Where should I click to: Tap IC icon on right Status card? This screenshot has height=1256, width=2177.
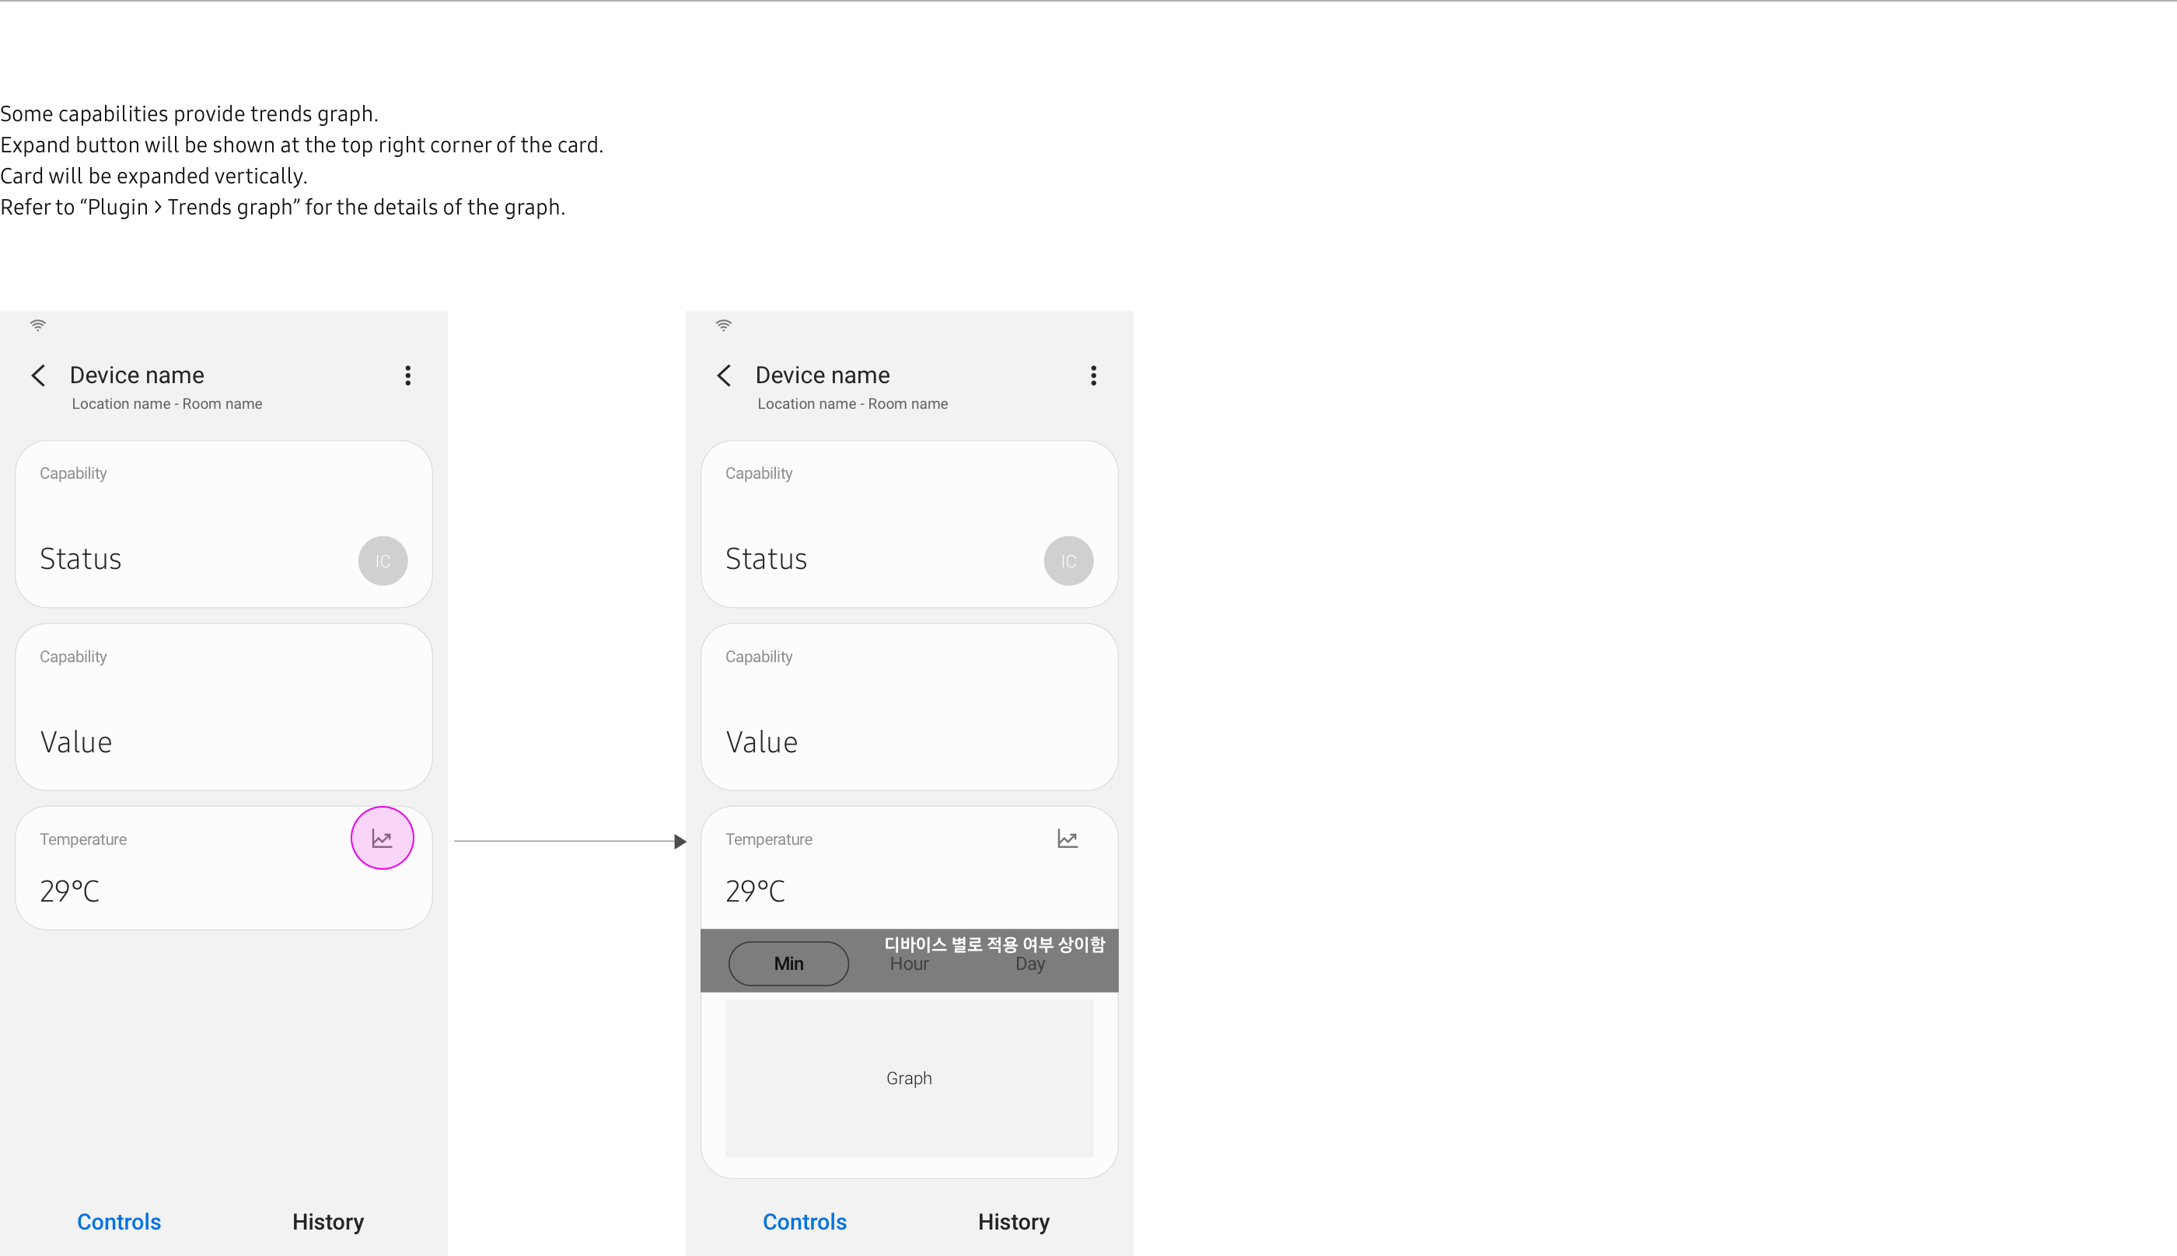(1068, 560)
